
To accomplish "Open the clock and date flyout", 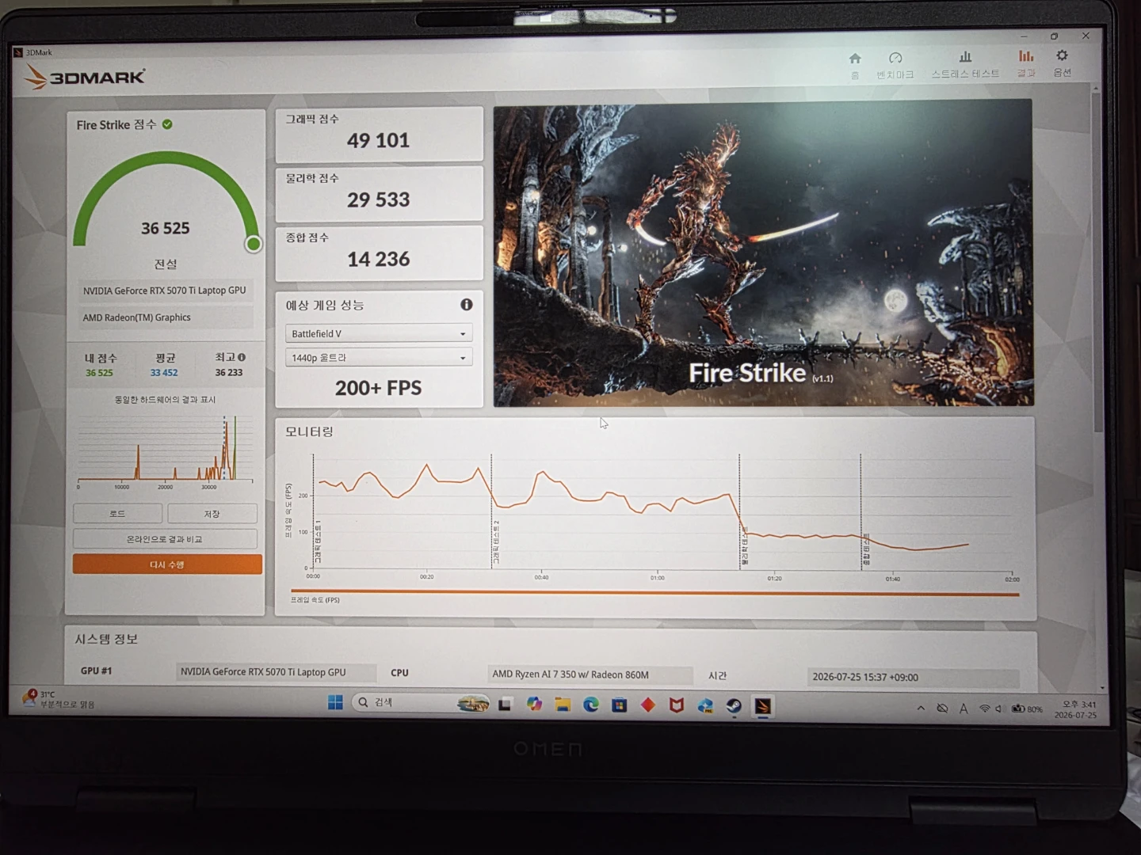I will coord(1076,709).
